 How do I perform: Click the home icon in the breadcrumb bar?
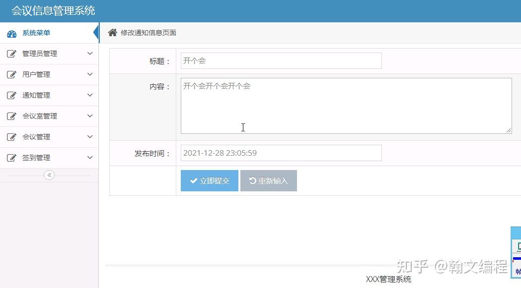(x=112, y=32)
